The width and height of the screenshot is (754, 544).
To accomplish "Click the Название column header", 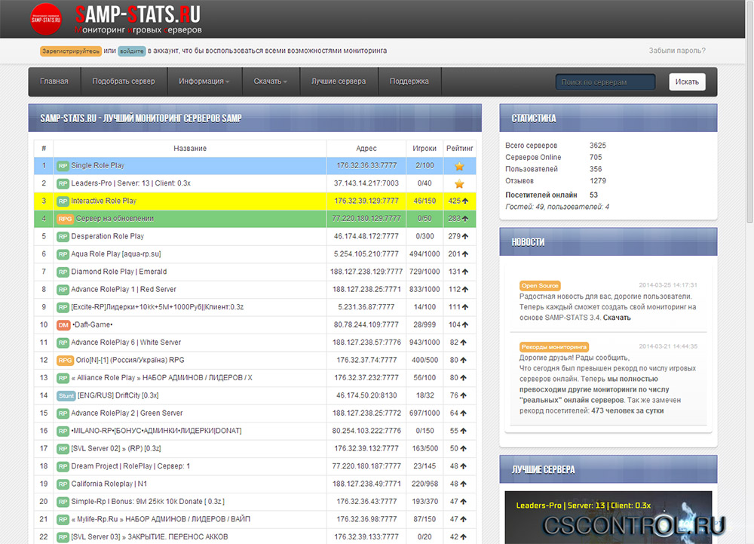I will coord(190,149).
